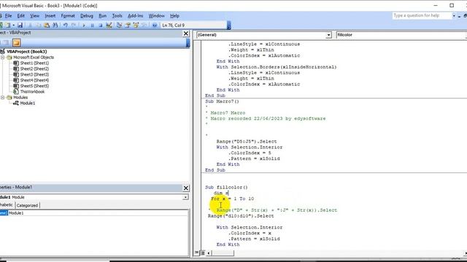Screen dimensions: 467x262
Task: Open the File menu
Action: [8, 16]
